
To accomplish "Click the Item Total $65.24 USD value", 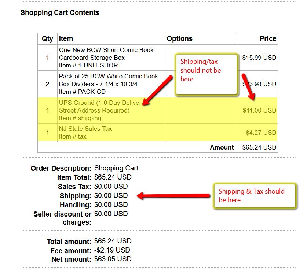I will 113,177.
